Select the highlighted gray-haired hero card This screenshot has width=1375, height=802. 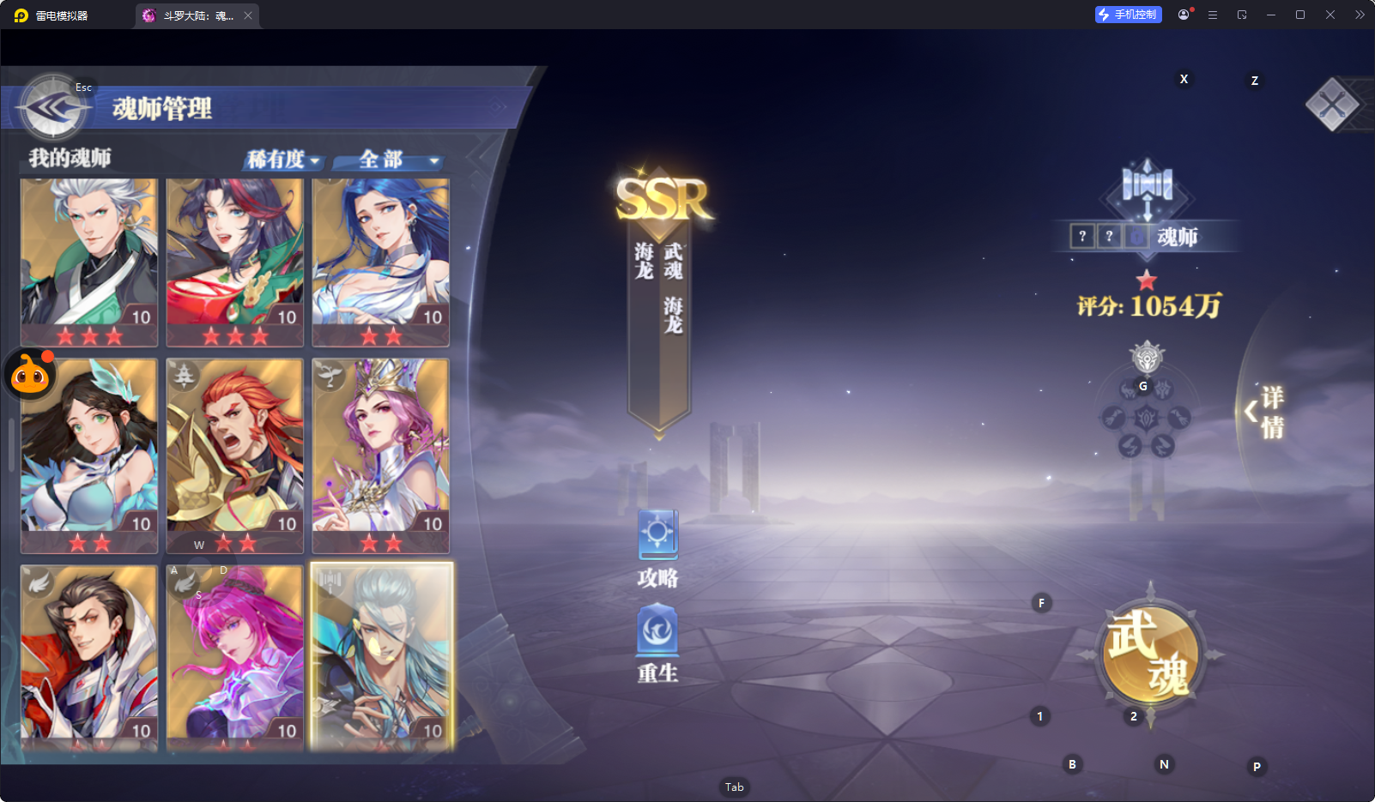tap(381, 657)
